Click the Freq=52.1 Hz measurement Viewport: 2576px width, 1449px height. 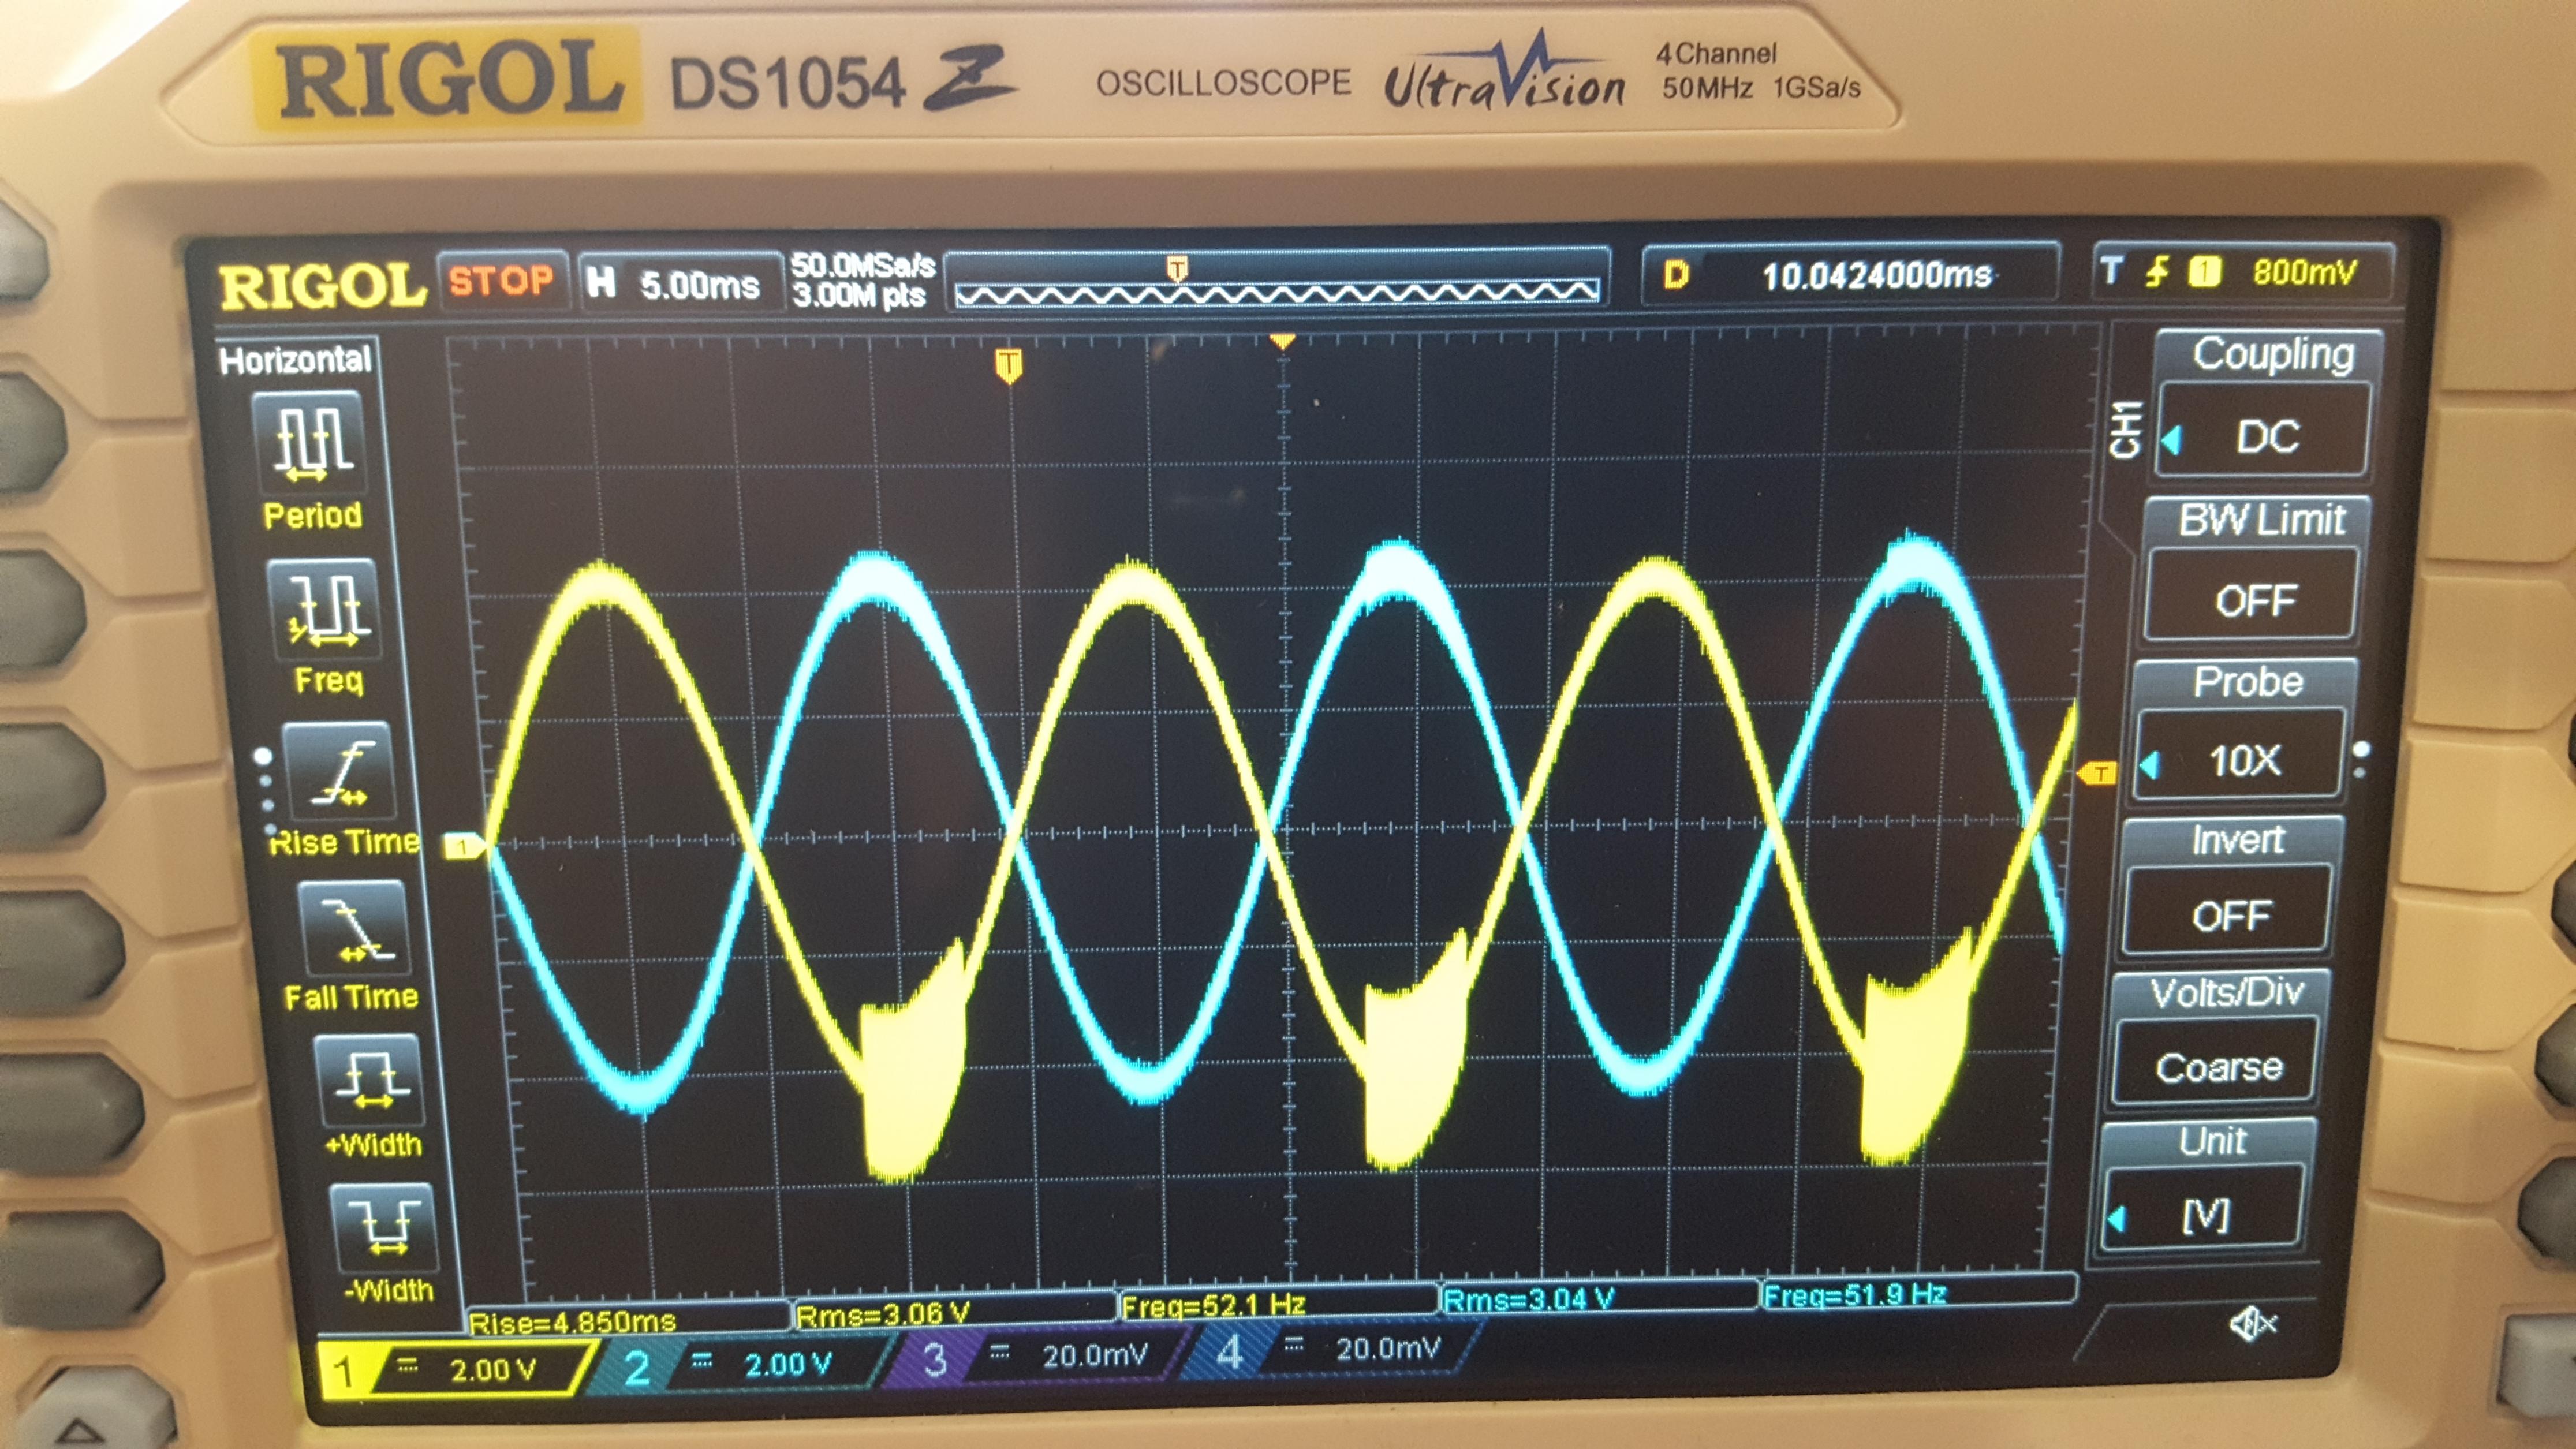(x=1213, y=1305)
